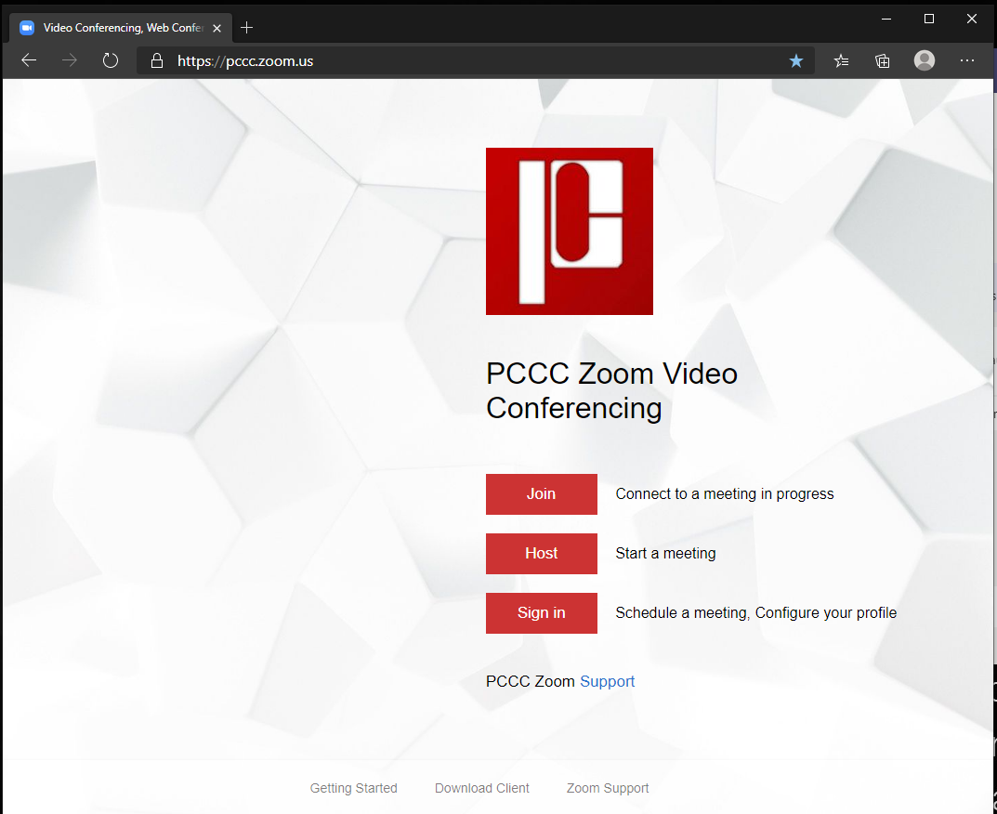The height and width of the screenshot is (814, 997).
Task: Sign in to Zoom
Action: [x=541, y=613]
